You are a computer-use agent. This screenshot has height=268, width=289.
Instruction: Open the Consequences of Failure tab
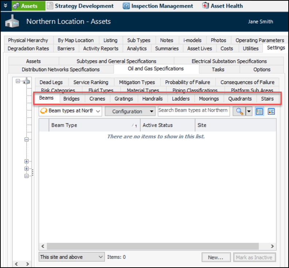pyautogui.click(x=247, y=82)
